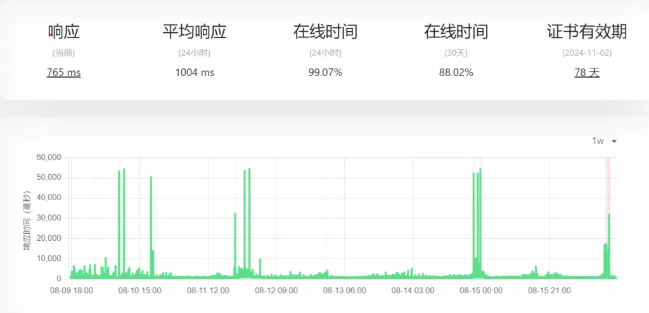This screenshot has height=313, width=649.
Task: Click the 平均响应 heading
Action: point(195,32)
